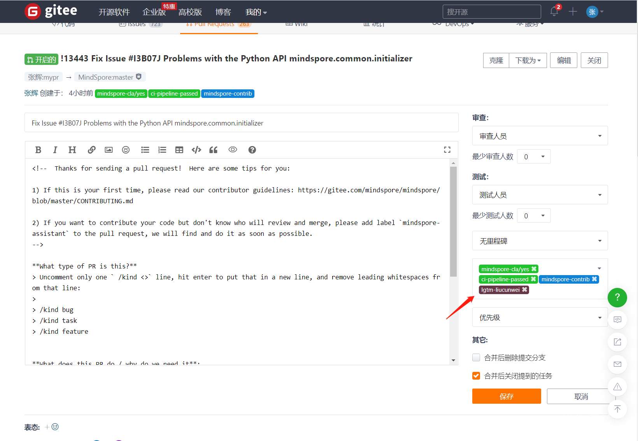Click the green help question bubble
This screenshot has height=441, width=638.
617,298
